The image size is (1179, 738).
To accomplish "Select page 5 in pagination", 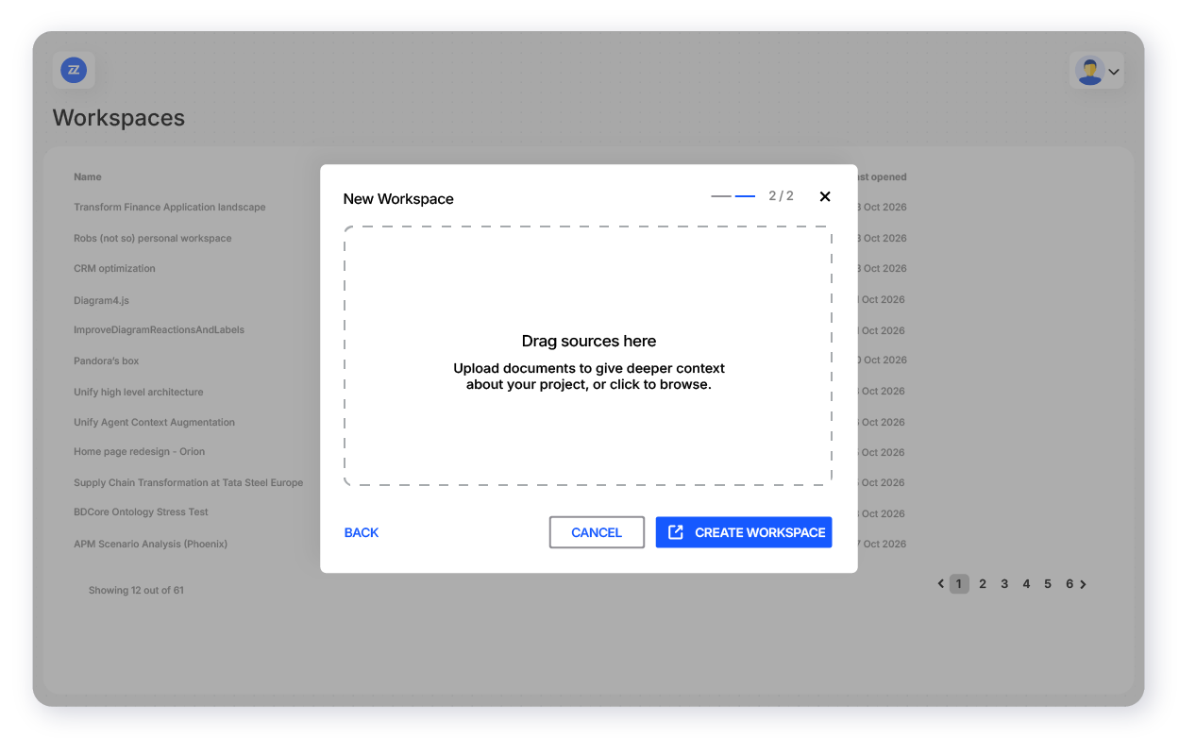I will (1048, 584).
